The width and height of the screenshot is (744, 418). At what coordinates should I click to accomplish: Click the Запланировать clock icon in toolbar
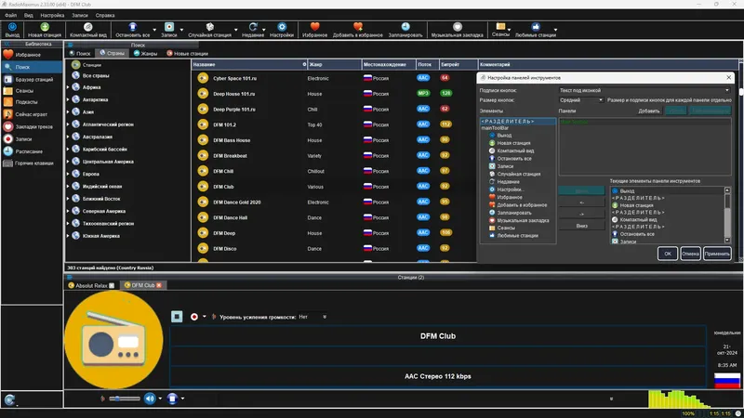point(405,27)
